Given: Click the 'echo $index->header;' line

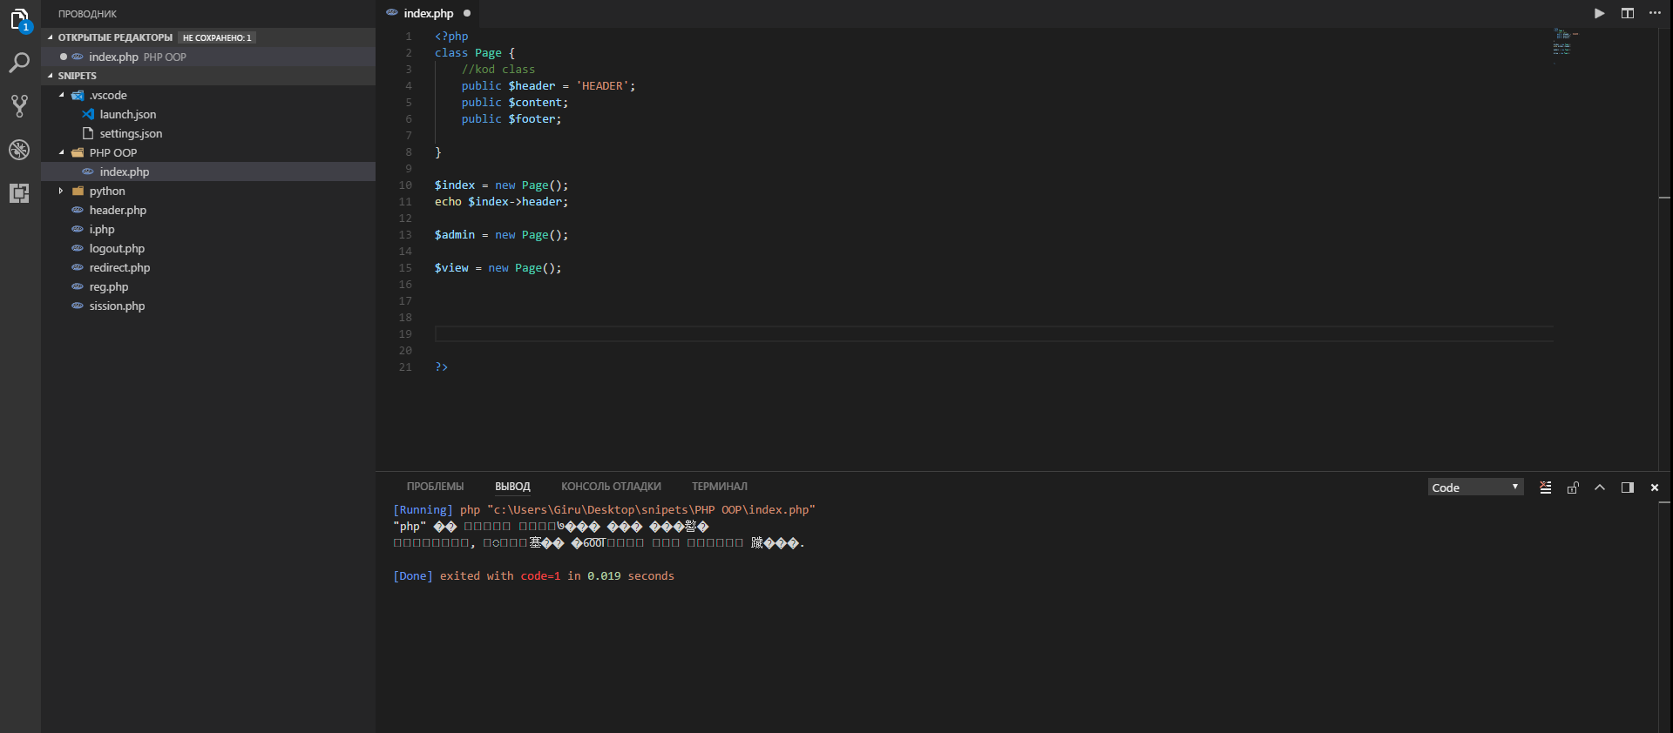Looking at the screenshot, I should 501,202.
